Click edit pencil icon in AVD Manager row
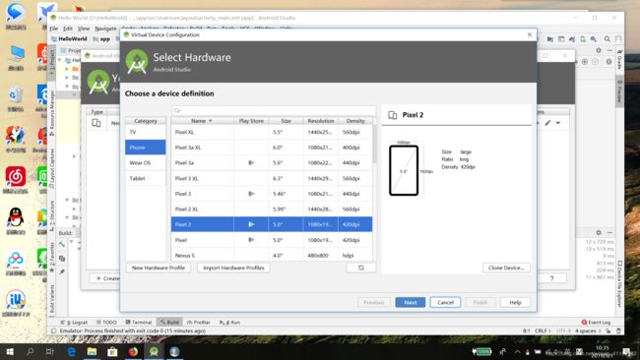 click(x=547, y=123)
